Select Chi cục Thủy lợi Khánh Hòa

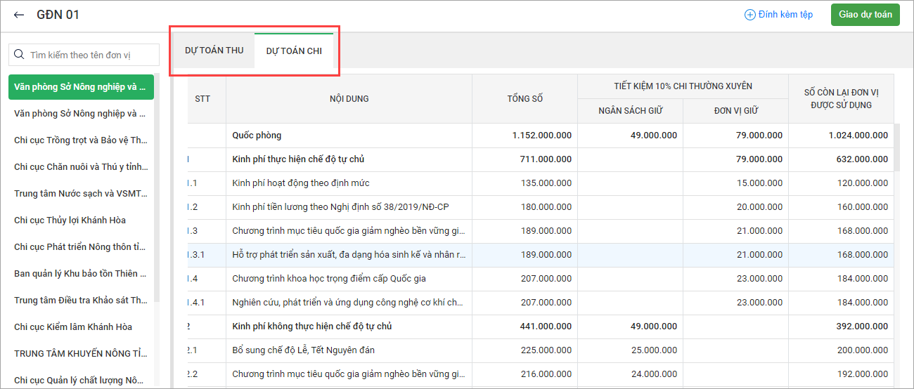[x=70, y=220]
